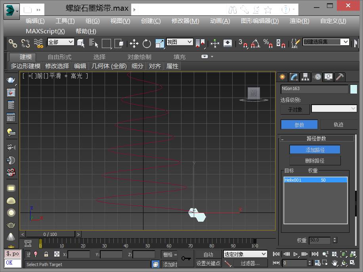363x272 pixels.
Task: Switch to the 自由形式 ribbon tab
Action: coord(59,57)
